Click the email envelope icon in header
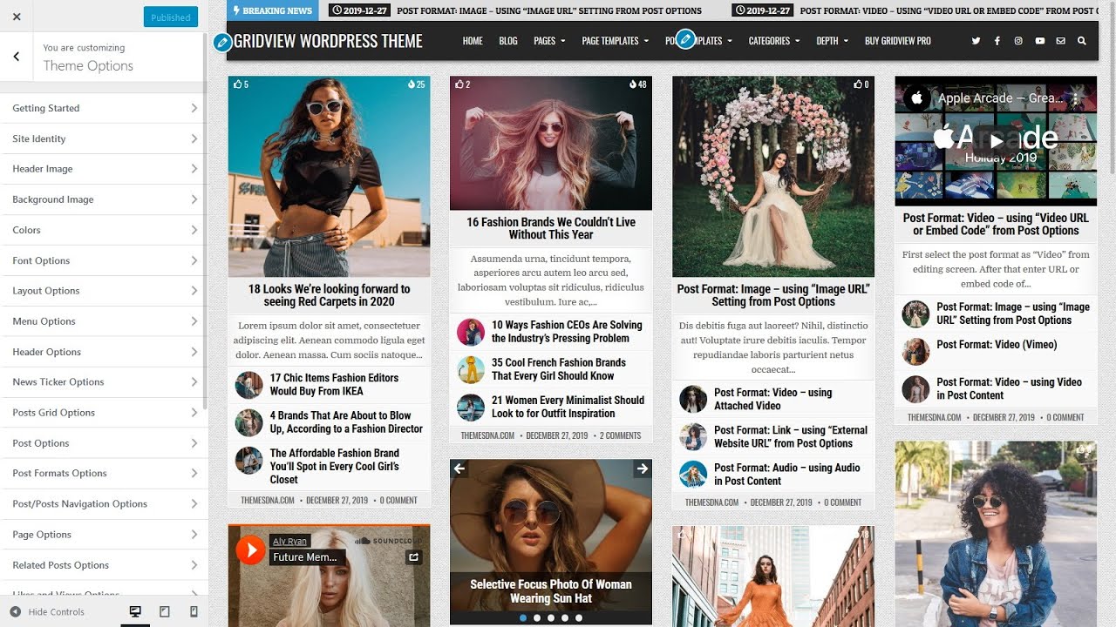The width and height of the screenshot is (1116, 627). click(x=1060, y=41)
